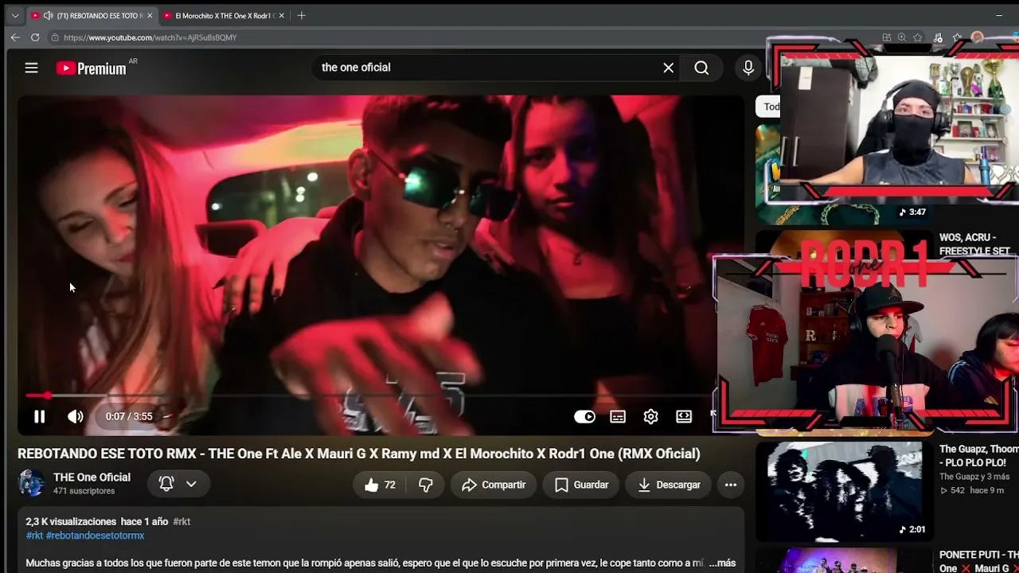Start voice search with the microphone
Image resolution: width=1019 pixels, height=573 pixels.
[x=748, y=68]
